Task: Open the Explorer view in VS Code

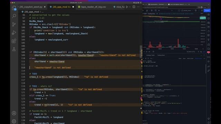Action: (14, 8)
